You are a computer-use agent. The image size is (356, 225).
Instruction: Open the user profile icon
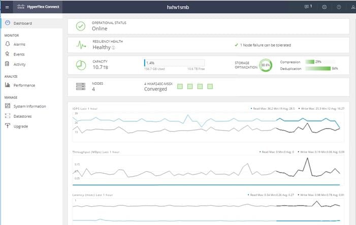(x=353, y=7)
